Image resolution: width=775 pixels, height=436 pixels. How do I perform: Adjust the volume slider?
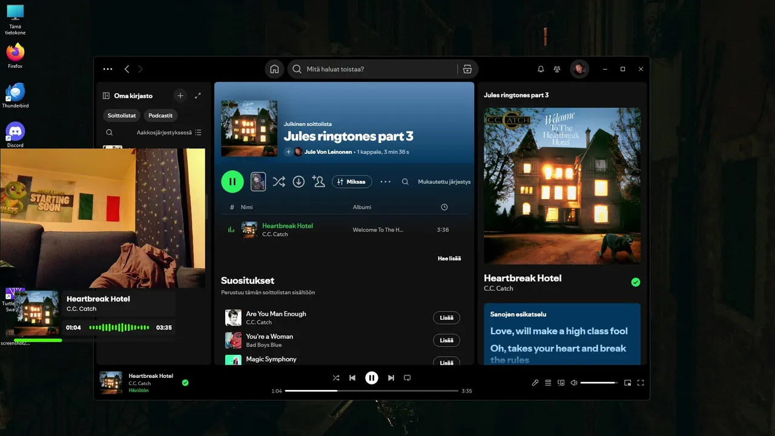[599, 383]
